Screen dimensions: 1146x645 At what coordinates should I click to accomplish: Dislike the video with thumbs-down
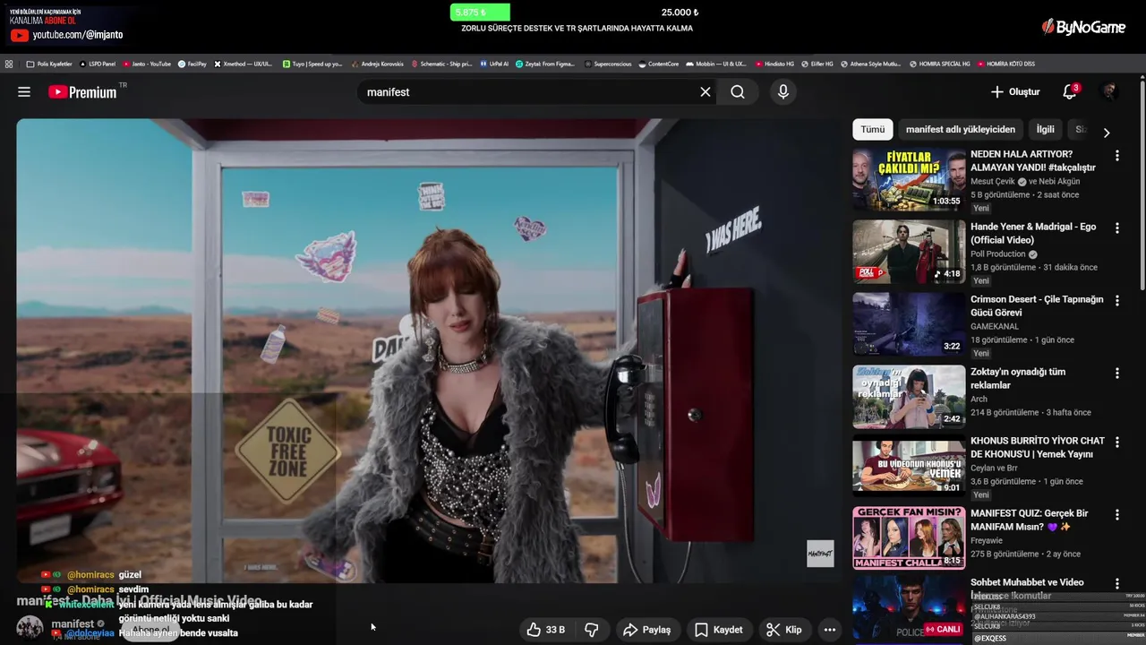tap(591, 630)
